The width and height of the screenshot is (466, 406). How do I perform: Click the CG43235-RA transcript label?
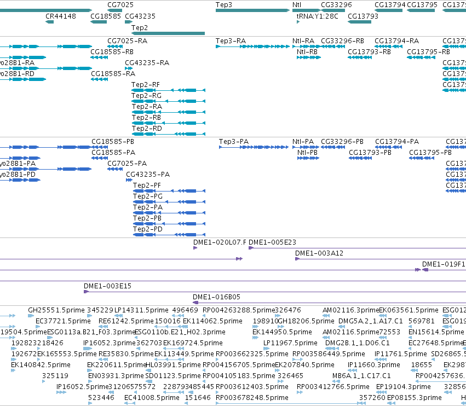pyautogui.click(x=147, y=63)
